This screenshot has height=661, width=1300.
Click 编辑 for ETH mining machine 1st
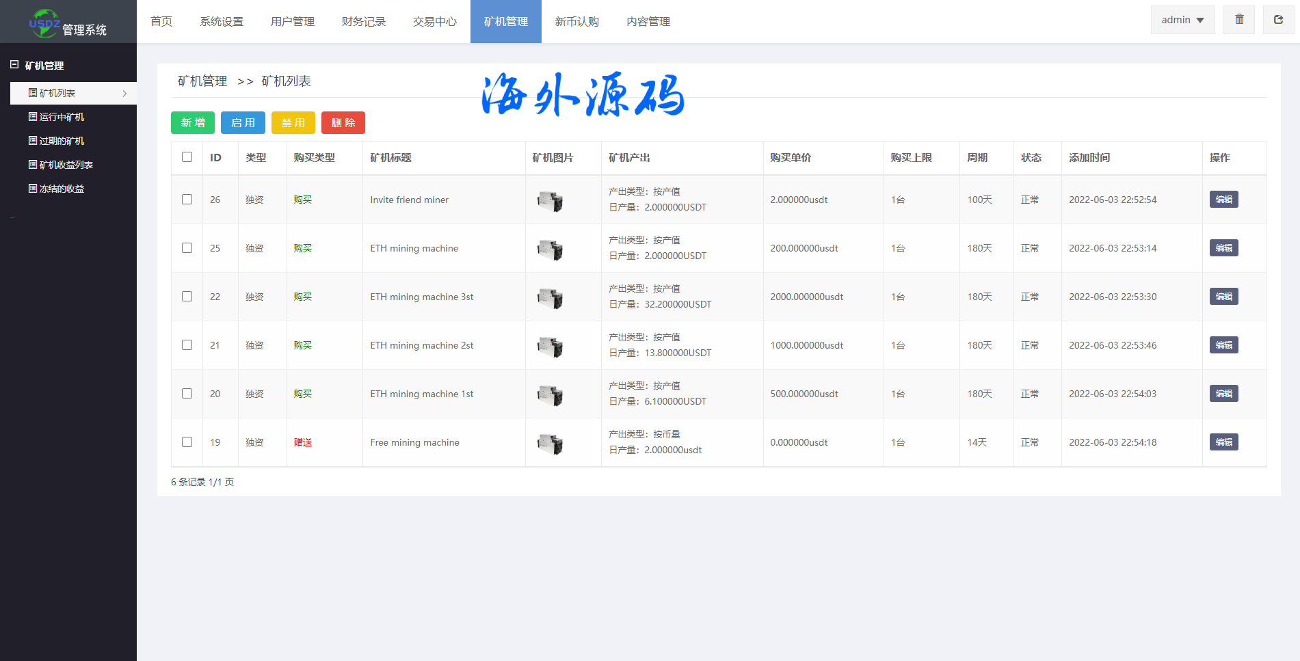tap(1223, 394)
